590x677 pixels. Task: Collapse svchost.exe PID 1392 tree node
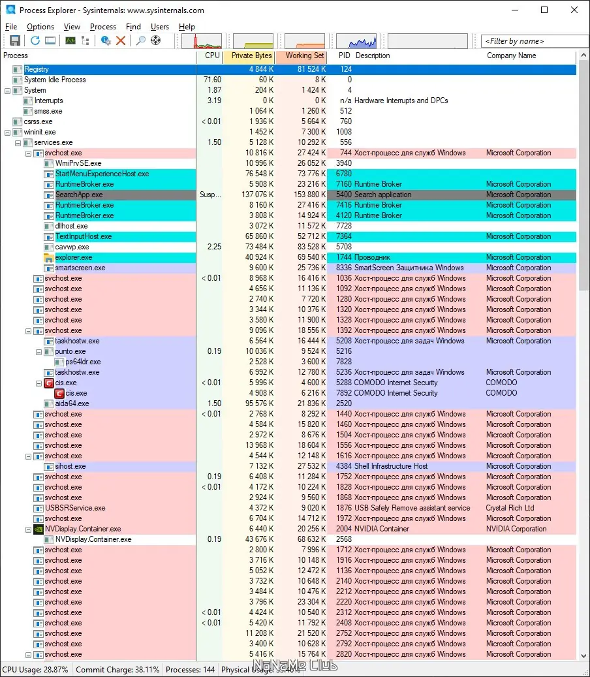[x=28, y=331]
